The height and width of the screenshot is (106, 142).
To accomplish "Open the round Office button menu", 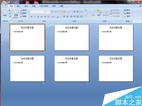I will (x=4, y=4).
